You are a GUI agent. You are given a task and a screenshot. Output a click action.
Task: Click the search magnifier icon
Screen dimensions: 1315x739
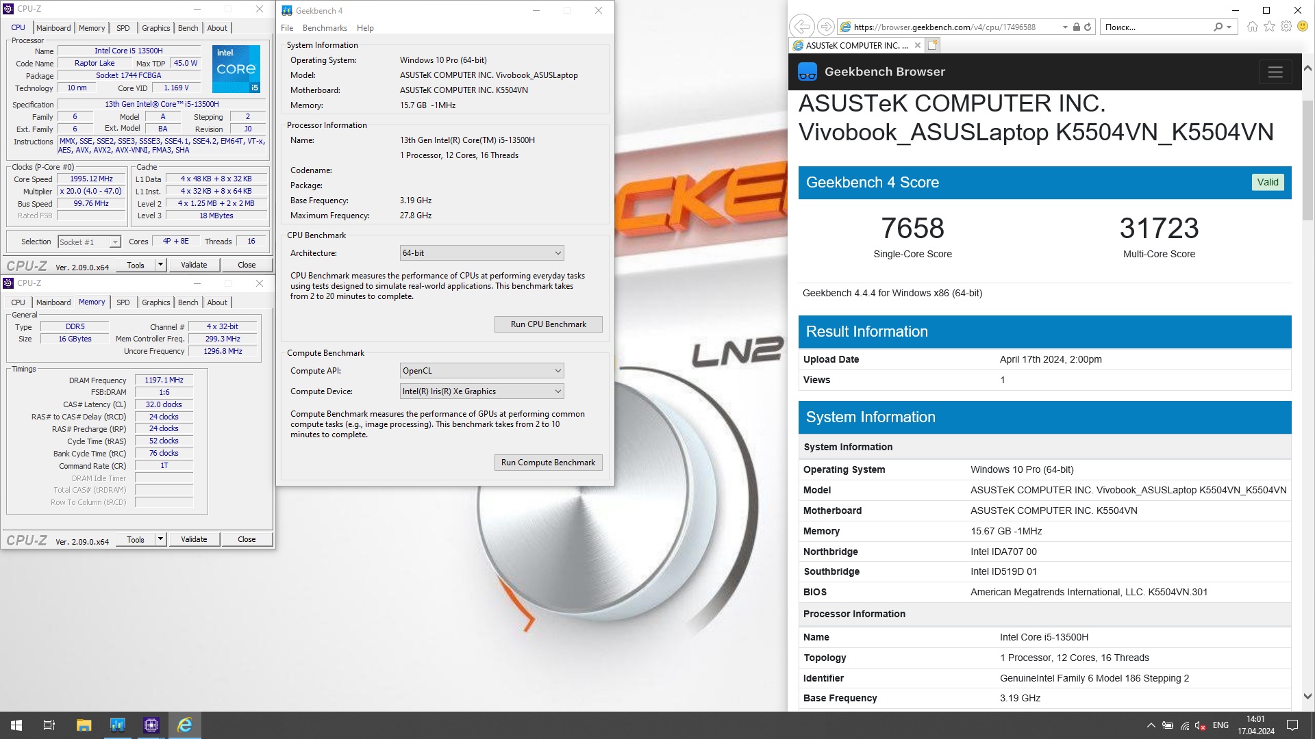(1218, 27)
